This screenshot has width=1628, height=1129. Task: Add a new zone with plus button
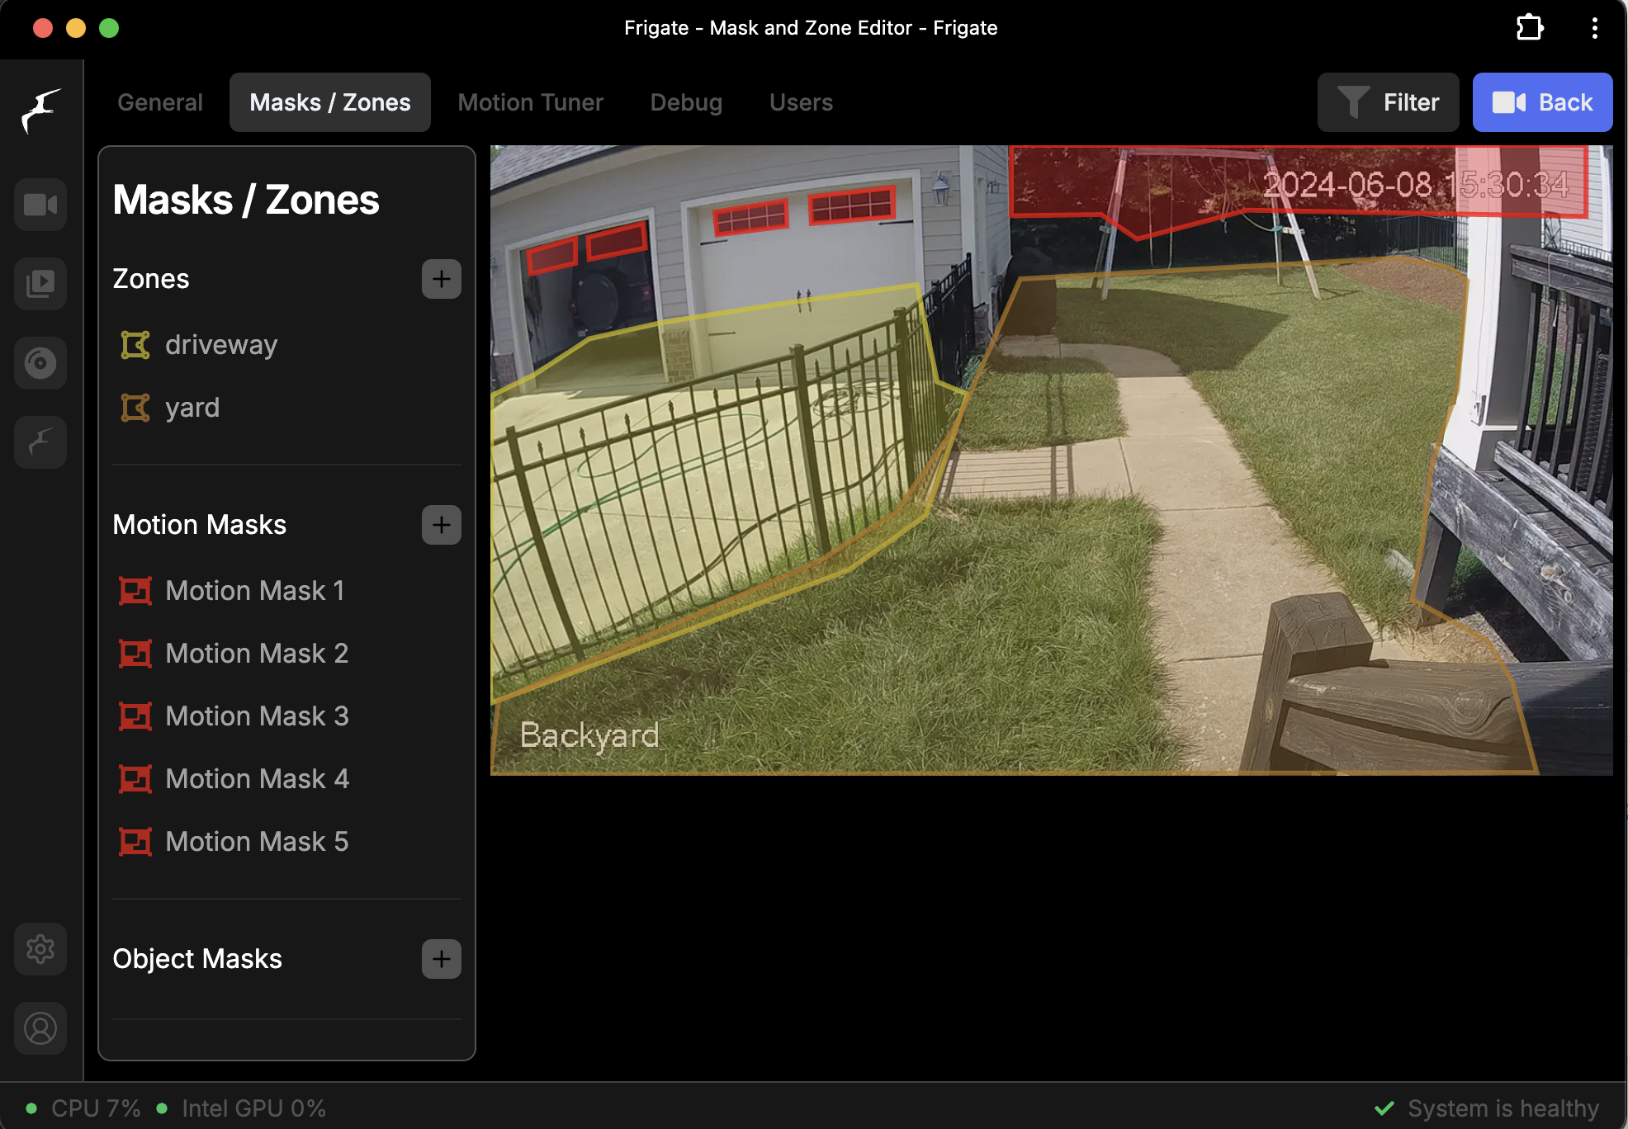[x=442, y=279]
